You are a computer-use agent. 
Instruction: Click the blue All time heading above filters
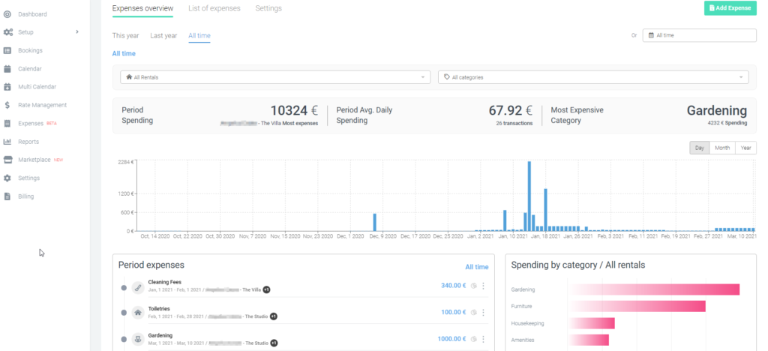pyautogui.click(x=124, y=54)
